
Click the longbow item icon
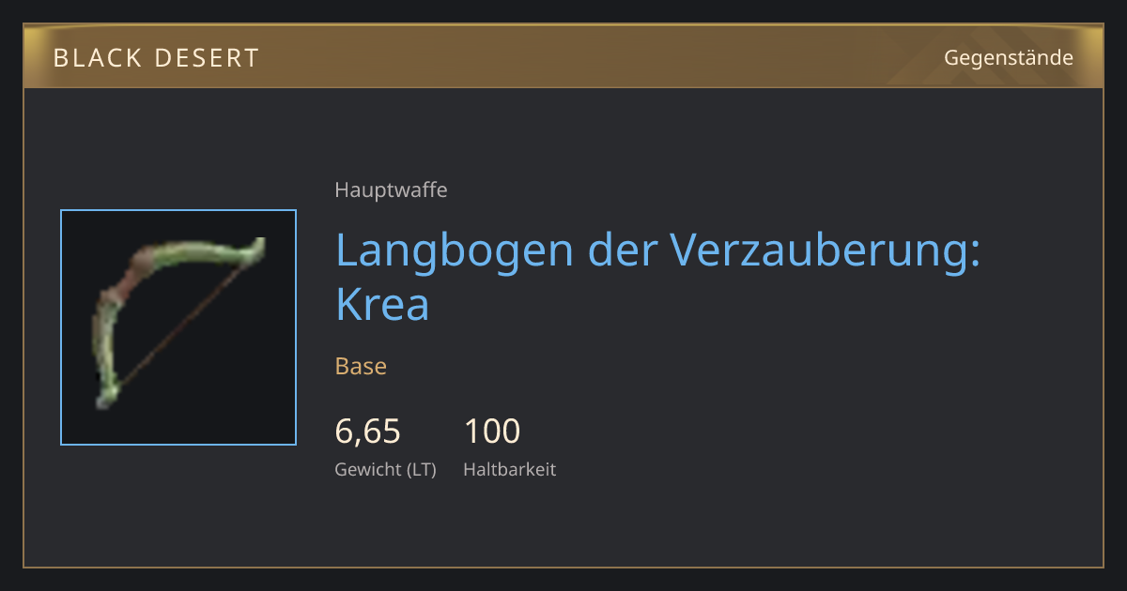point(178,327)
